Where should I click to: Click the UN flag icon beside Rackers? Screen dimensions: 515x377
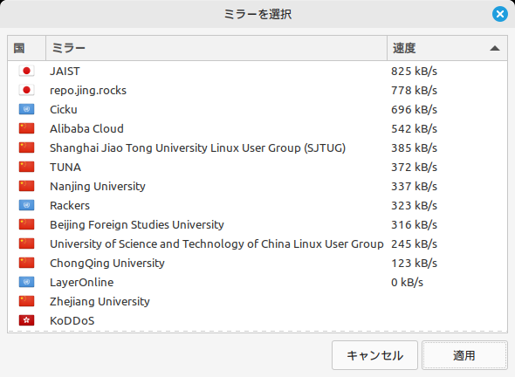click(26, 205)
